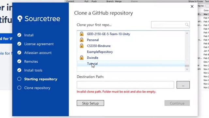Screen dimensions: 209x118
Task: Select the Clone repository step label
Action: tap(37, 88)
